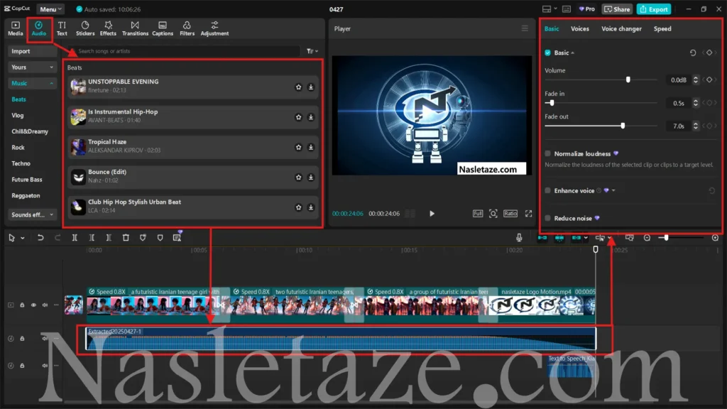The height and width of the screenshot is (409, 727).
Task: Lock the Extracted20250427-1 audio track
Action: pyautogui.click(x=22, y=339)
